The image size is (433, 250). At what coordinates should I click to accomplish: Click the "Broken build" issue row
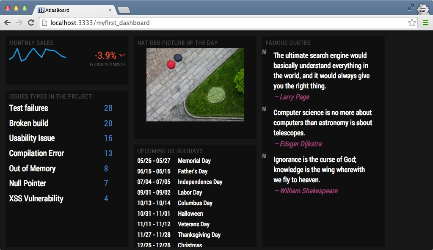[29, 123]
